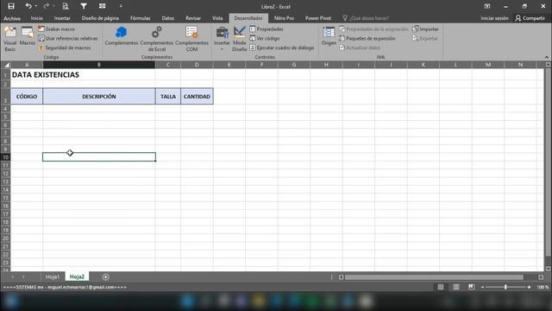Select the CÓDIGO header cell
The image size is (552, 311).
27,96
